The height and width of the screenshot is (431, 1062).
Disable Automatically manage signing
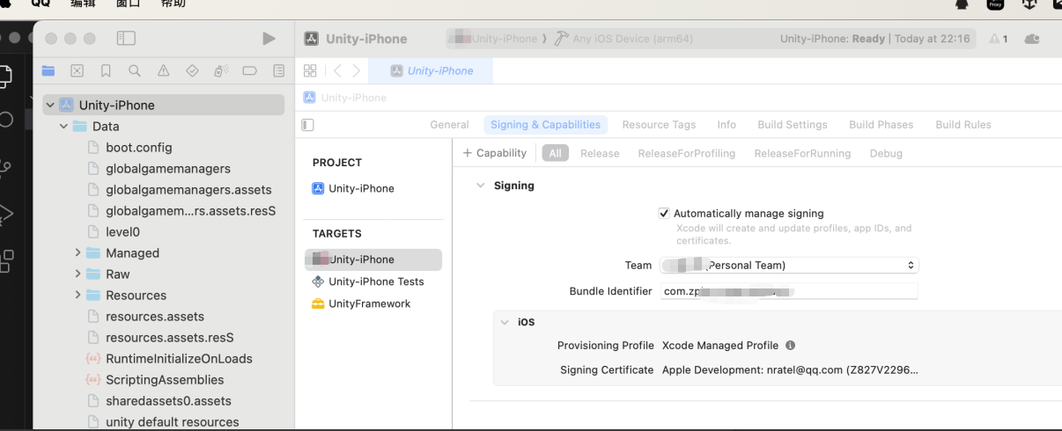[664, 213]
